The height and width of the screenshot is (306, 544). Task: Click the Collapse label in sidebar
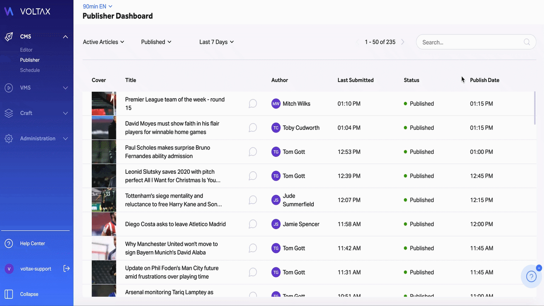coord(29,294)
